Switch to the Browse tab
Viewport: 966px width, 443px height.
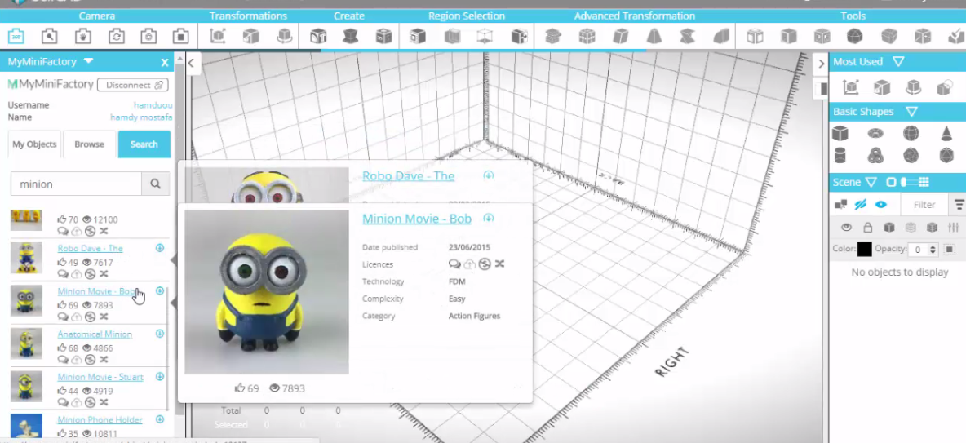click(89, 144)
